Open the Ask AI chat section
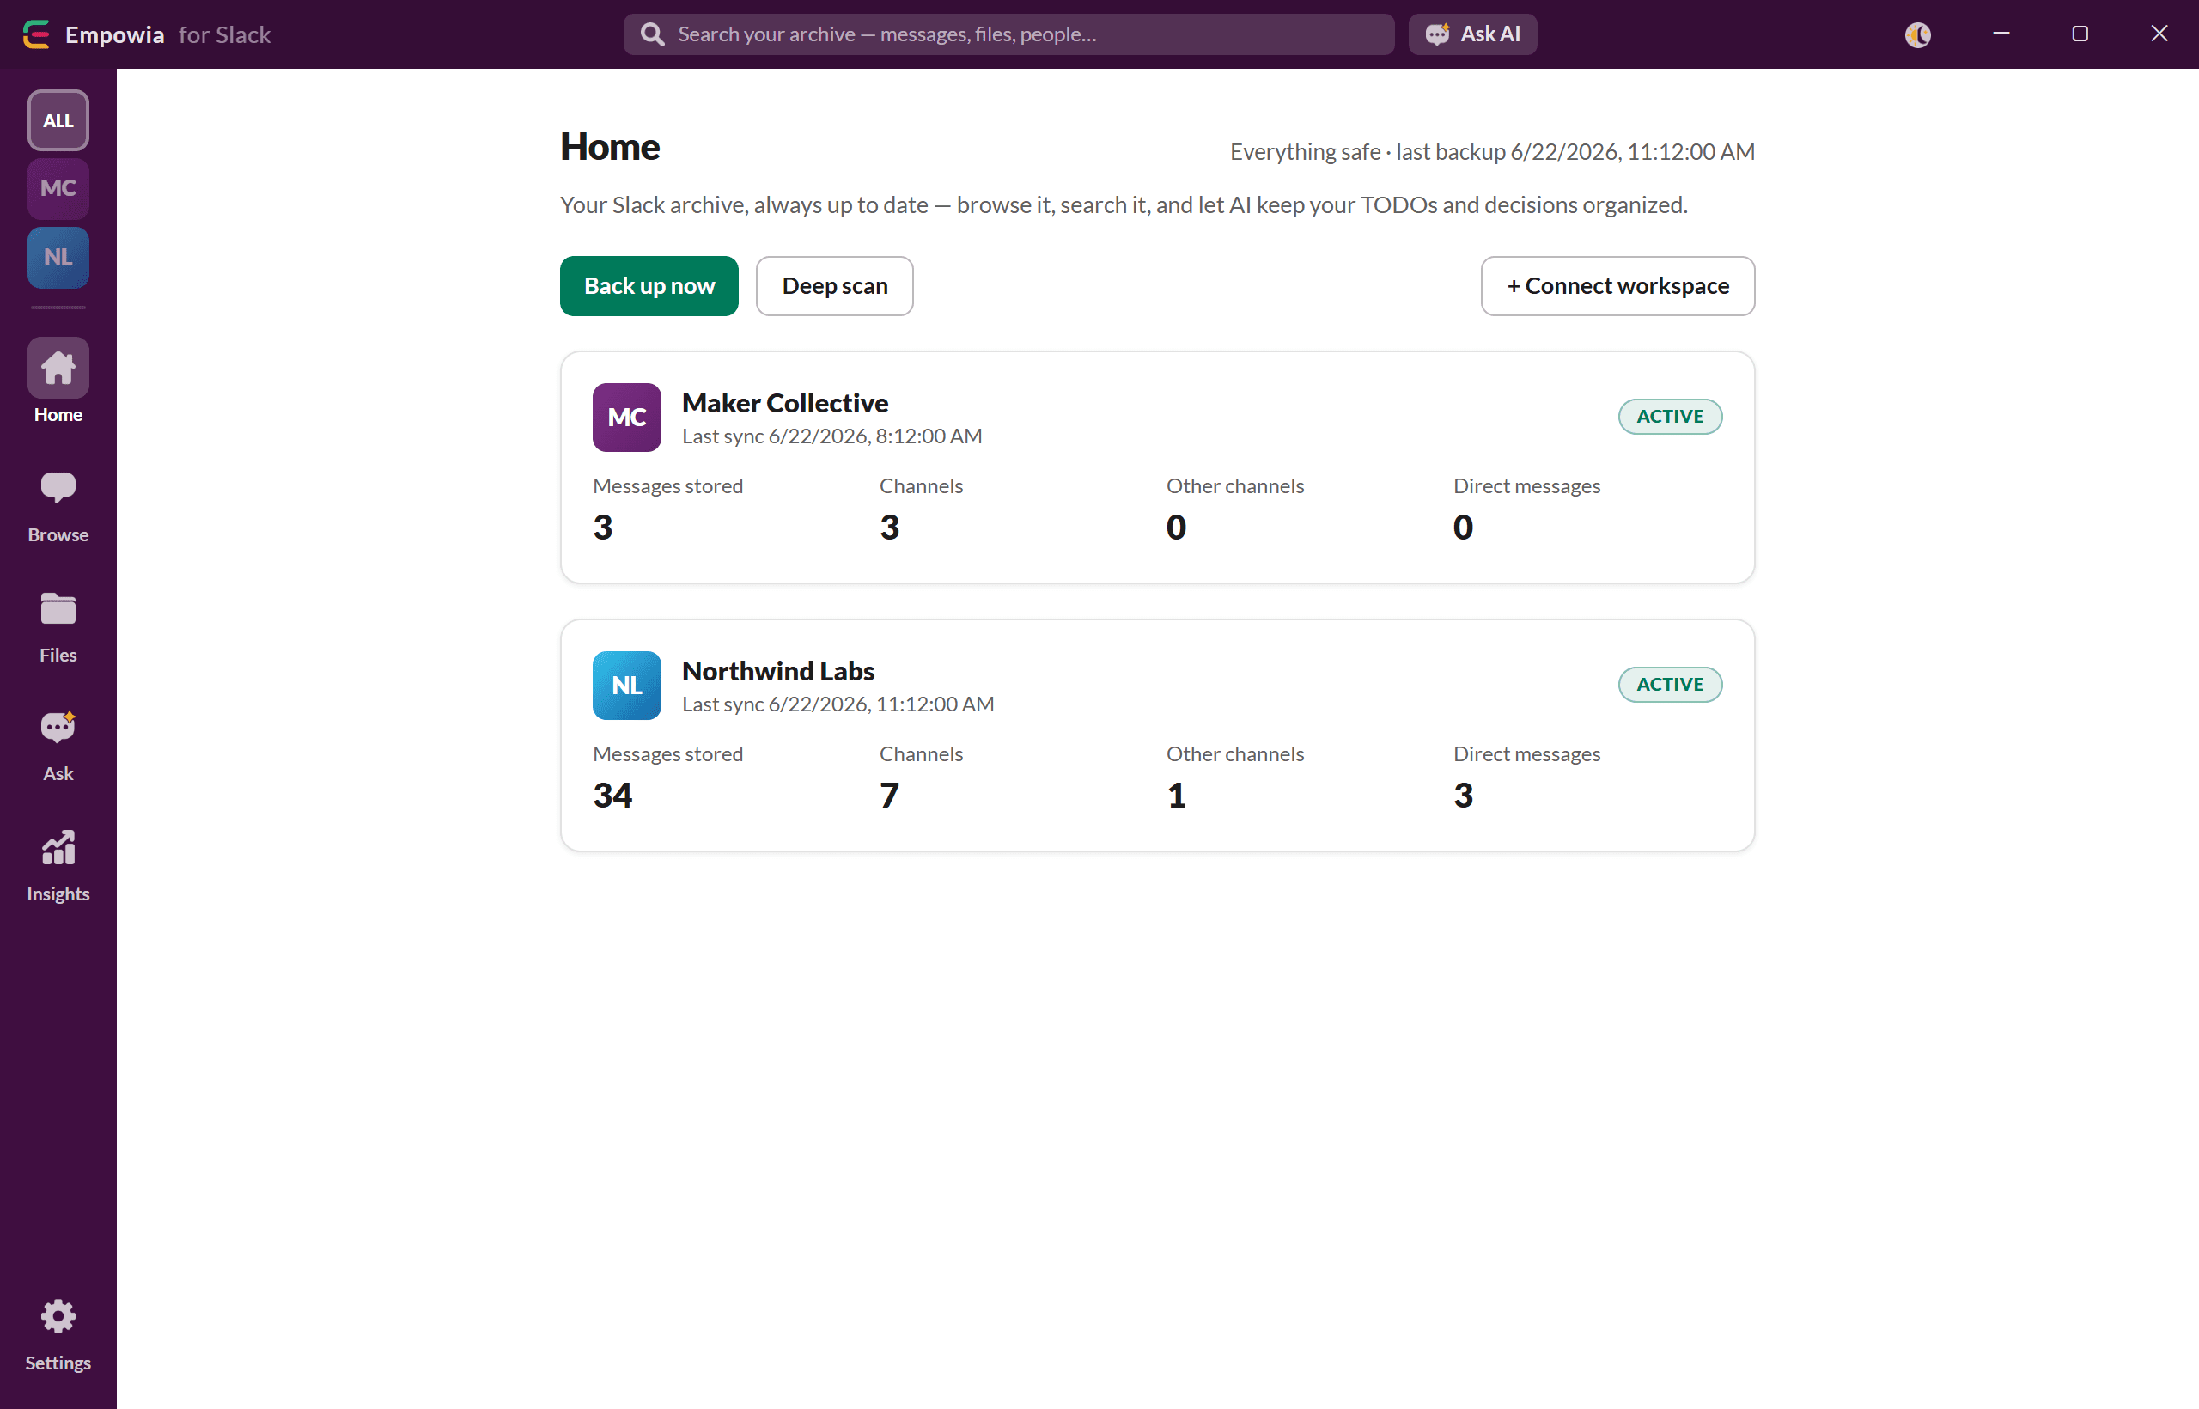The width and height of the screenshot is (2199, 1409). pos(58,746)
